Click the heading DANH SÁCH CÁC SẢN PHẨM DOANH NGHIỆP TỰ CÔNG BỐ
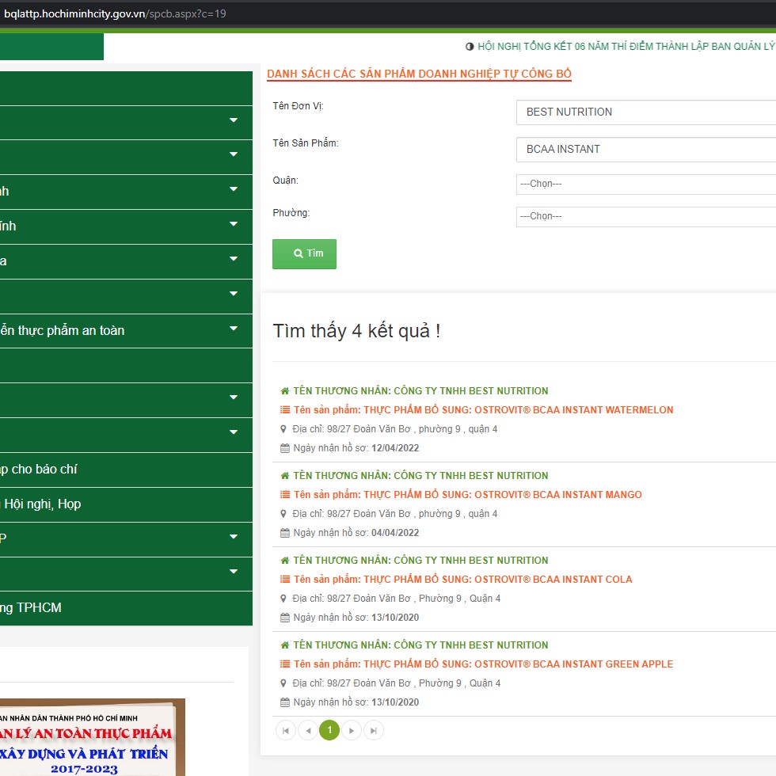 coord(419,74)
